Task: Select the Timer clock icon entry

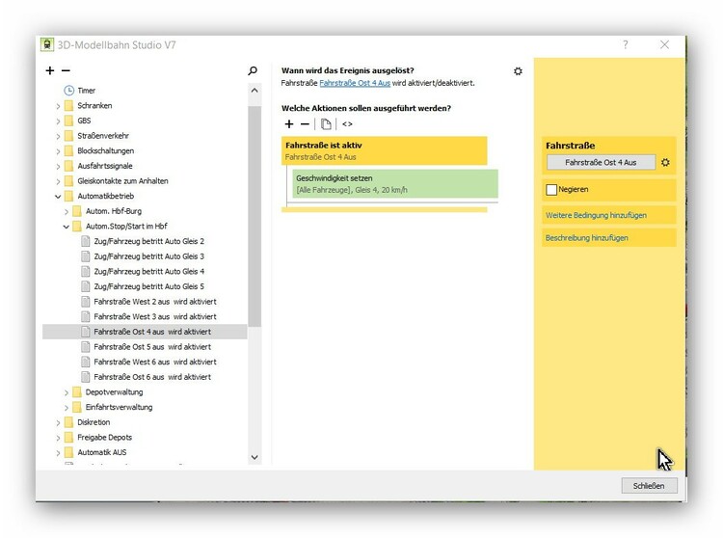Action: pyautogui.click(x=68, y=91)
